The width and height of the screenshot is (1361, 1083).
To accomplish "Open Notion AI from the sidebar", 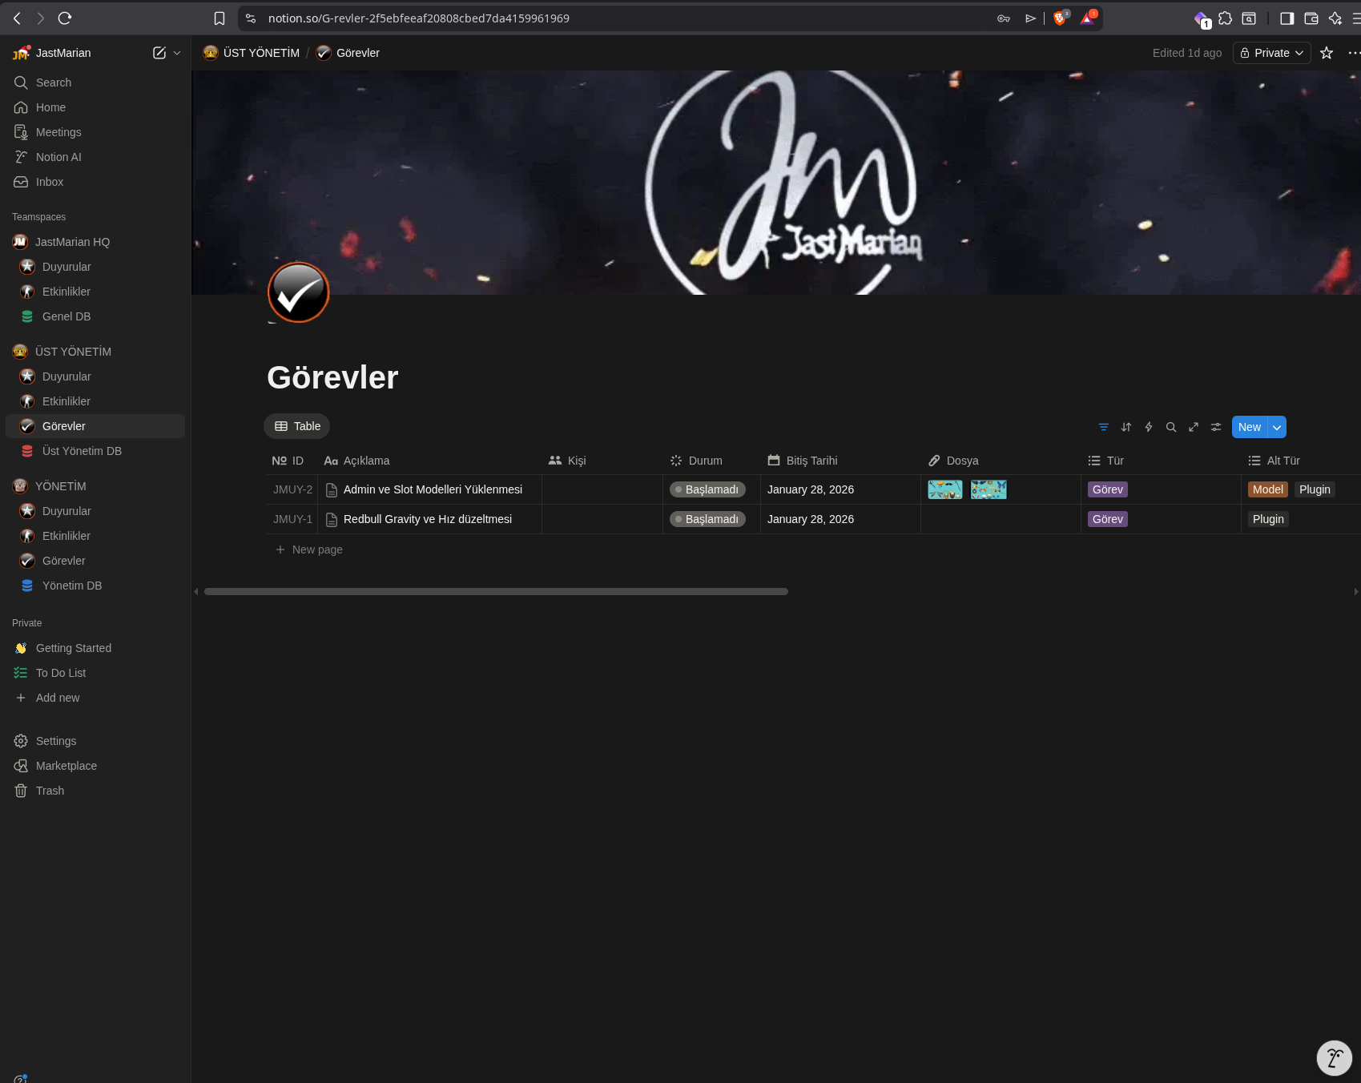I will [x=95, y=157].
